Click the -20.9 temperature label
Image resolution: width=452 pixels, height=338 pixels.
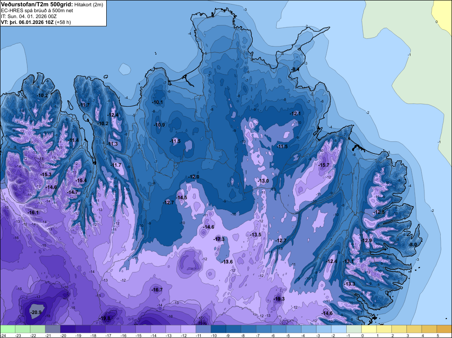[36, 312]
